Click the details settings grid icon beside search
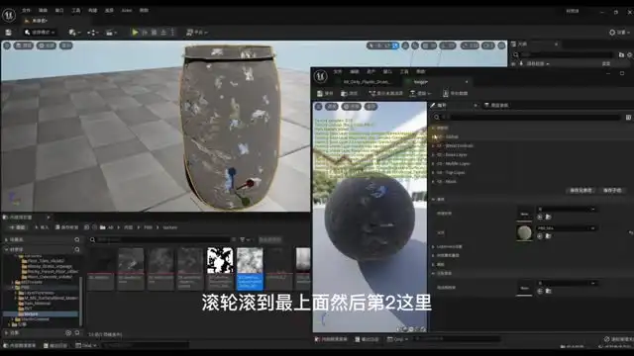634x356 pixels. pos(628,117)
